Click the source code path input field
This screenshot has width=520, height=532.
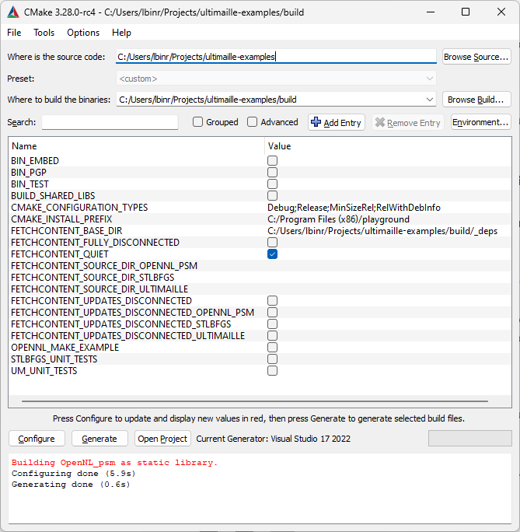[276, 56]
